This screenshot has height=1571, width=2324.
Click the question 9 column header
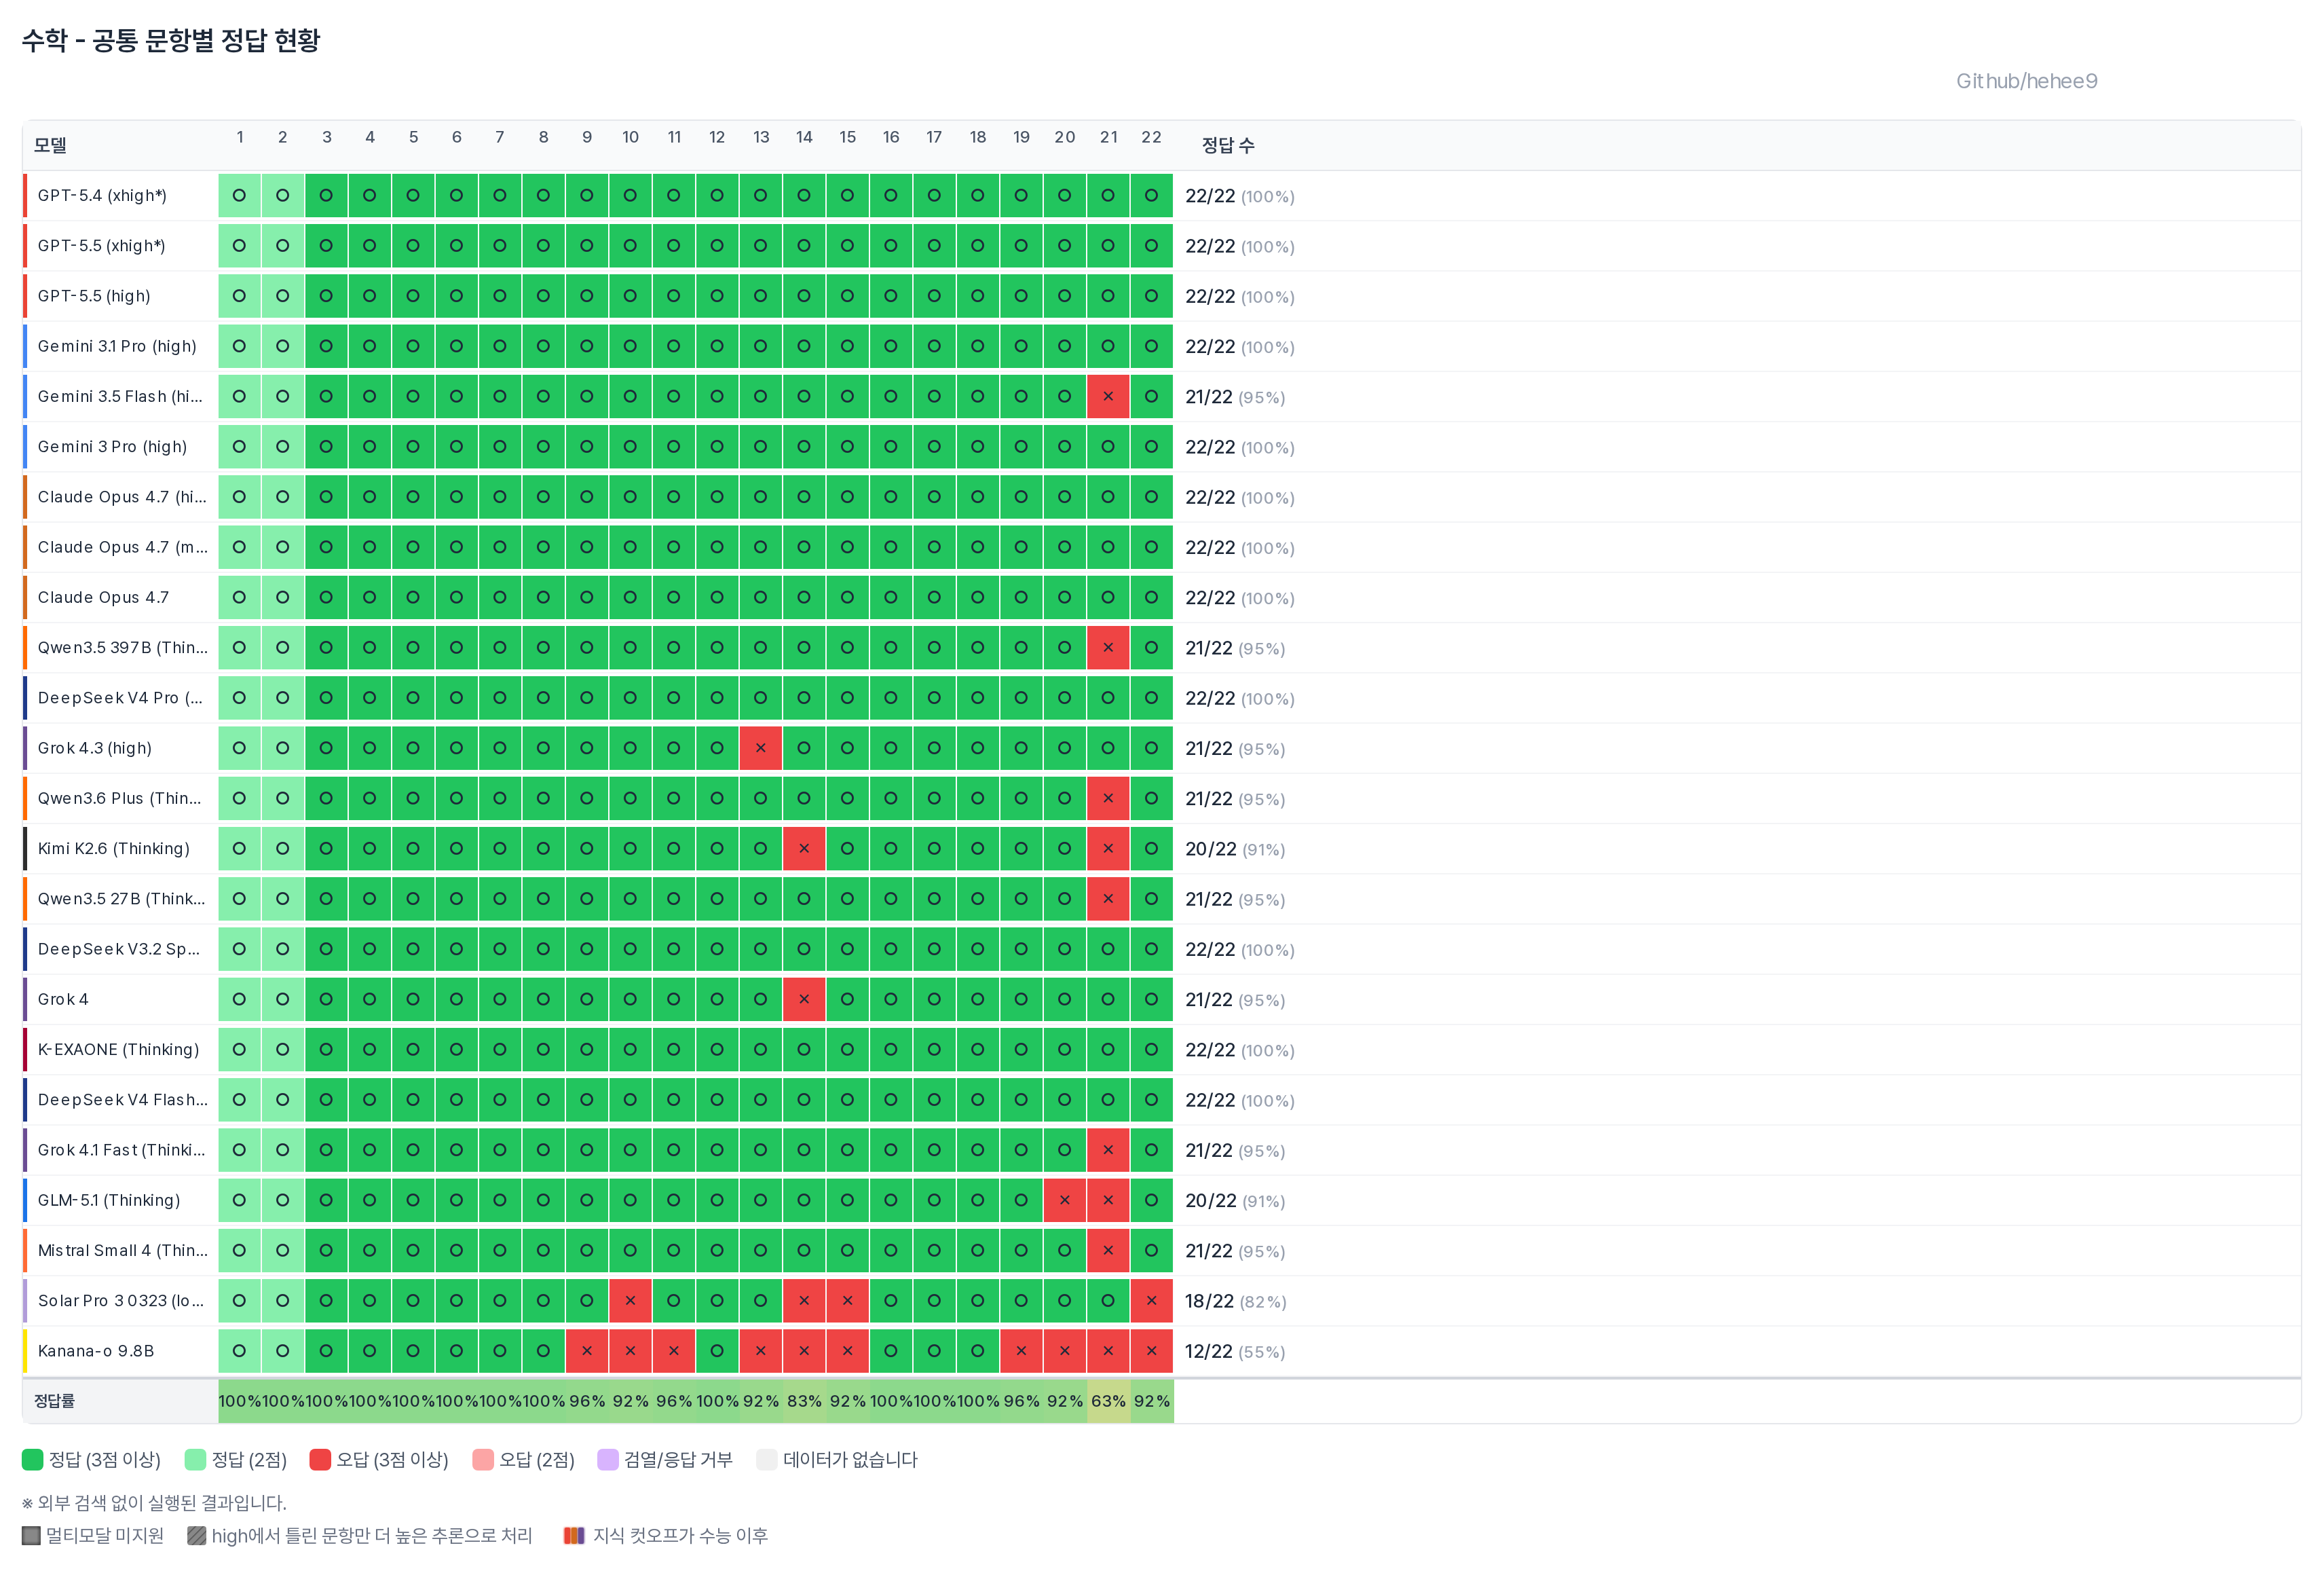tap(587, 137)
